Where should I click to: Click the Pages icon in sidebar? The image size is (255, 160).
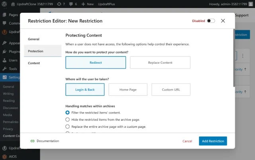click(x=4, y=15)
